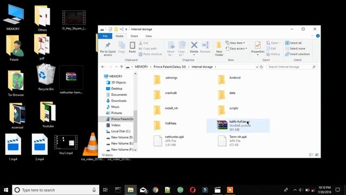Open the Easy access dropdown
This screenshot has height=195, width=346.
pos(236,48)
